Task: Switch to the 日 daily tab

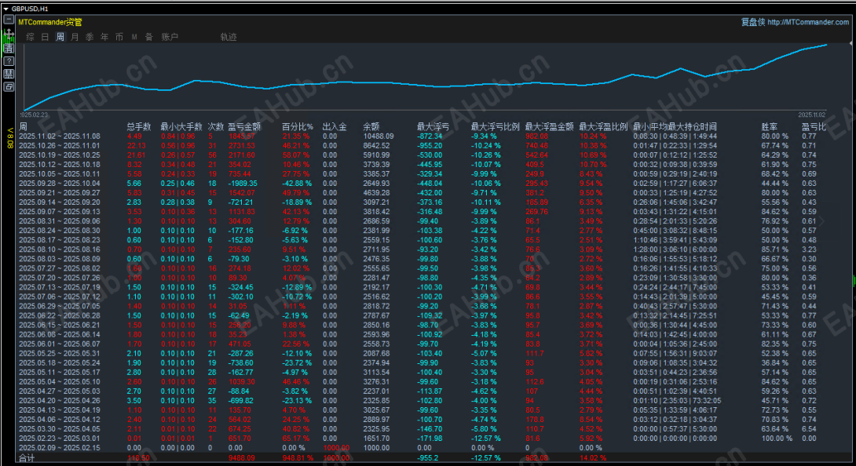Action: coord(45,37)
